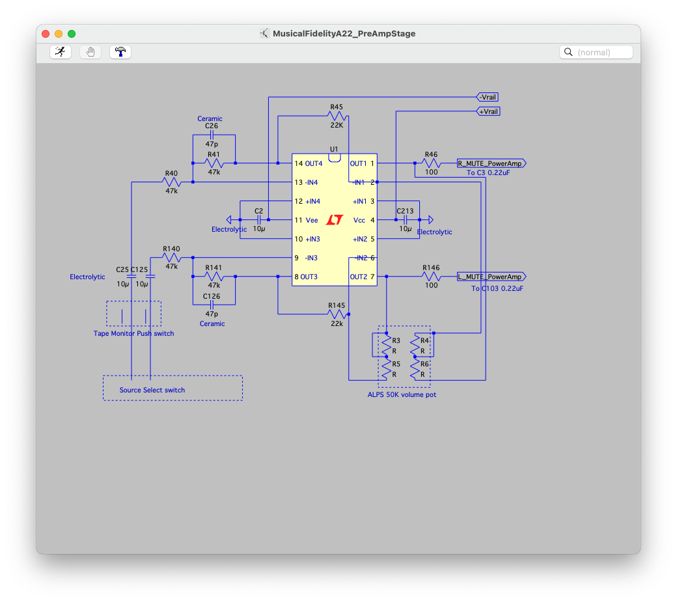Click the U1 component designator
The width and height of the screenshot is (677, 602).
(x=334, y=149)
